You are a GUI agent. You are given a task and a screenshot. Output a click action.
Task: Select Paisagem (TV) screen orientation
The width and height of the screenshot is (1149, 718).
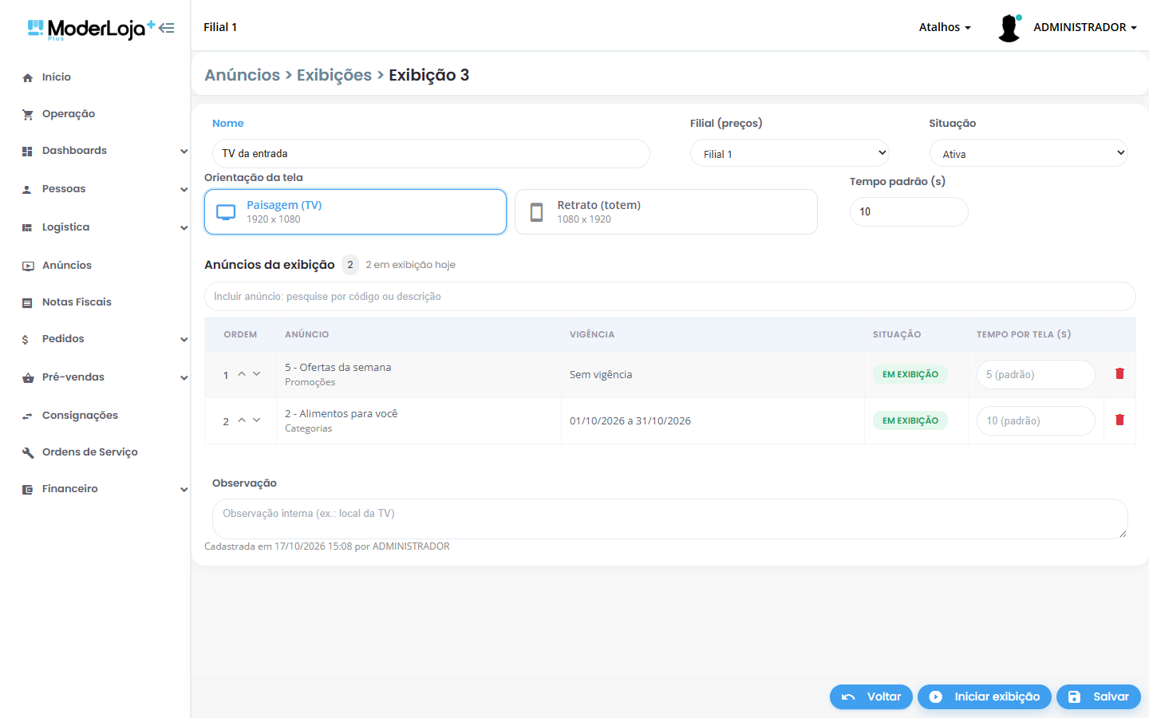pos(355,211)
